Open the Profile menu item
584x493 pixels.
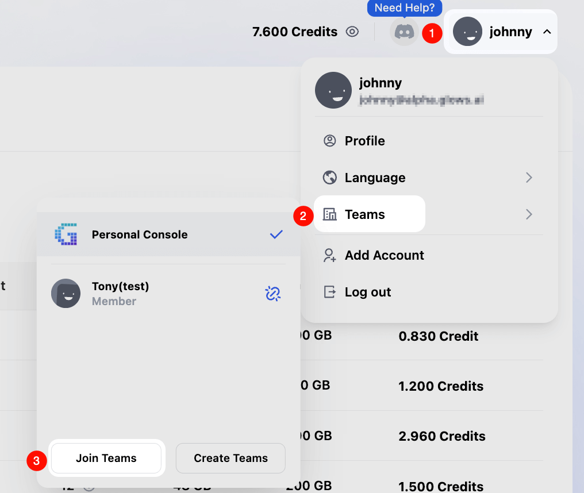pyautogui.click(x=364, y=141)
